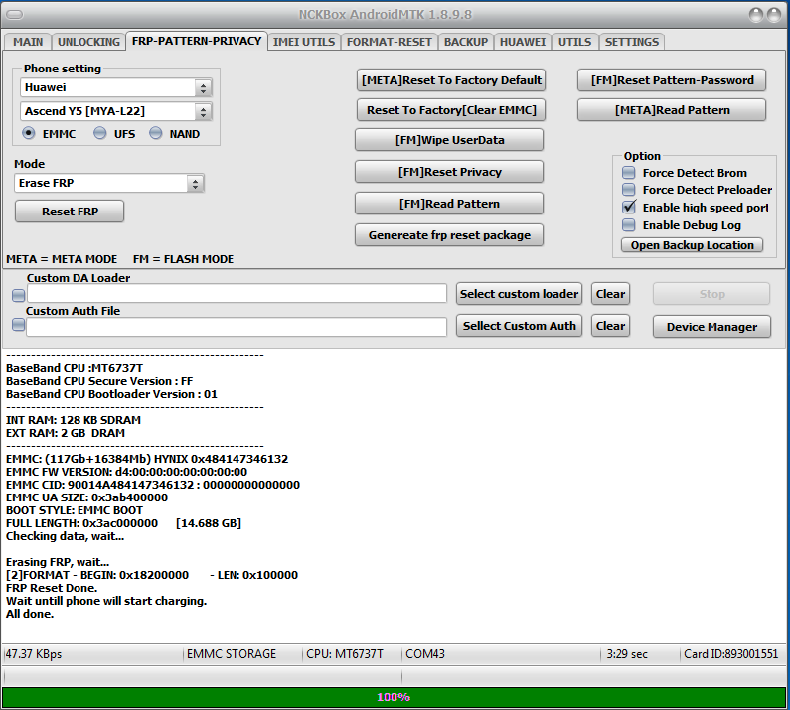Click Open Backup Location button
The width and height of the screenshot is (790, 710).
pos(693,245)
